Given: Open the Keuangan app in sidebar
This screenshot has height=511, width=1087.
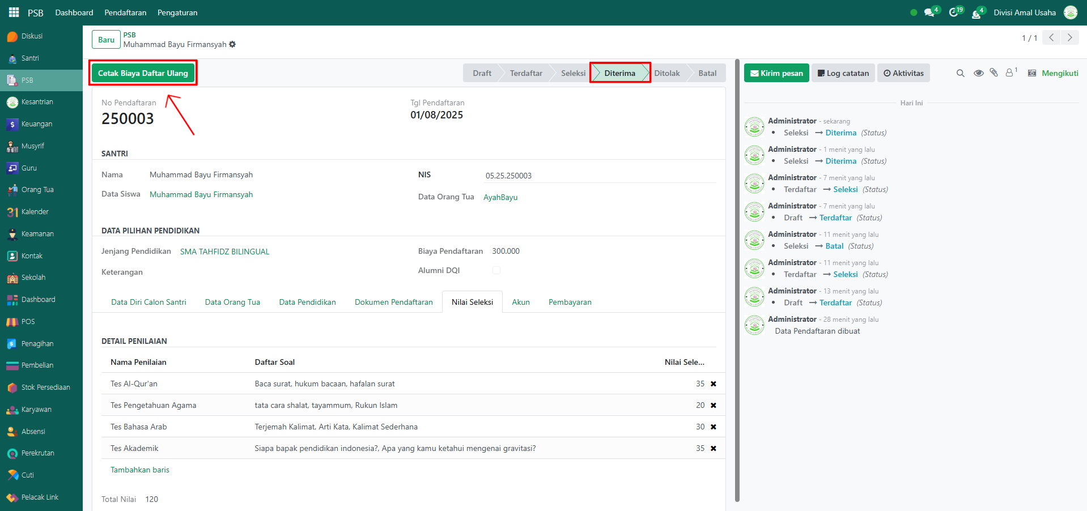Looking at the screenshot, I should click(x=36, y=124).
